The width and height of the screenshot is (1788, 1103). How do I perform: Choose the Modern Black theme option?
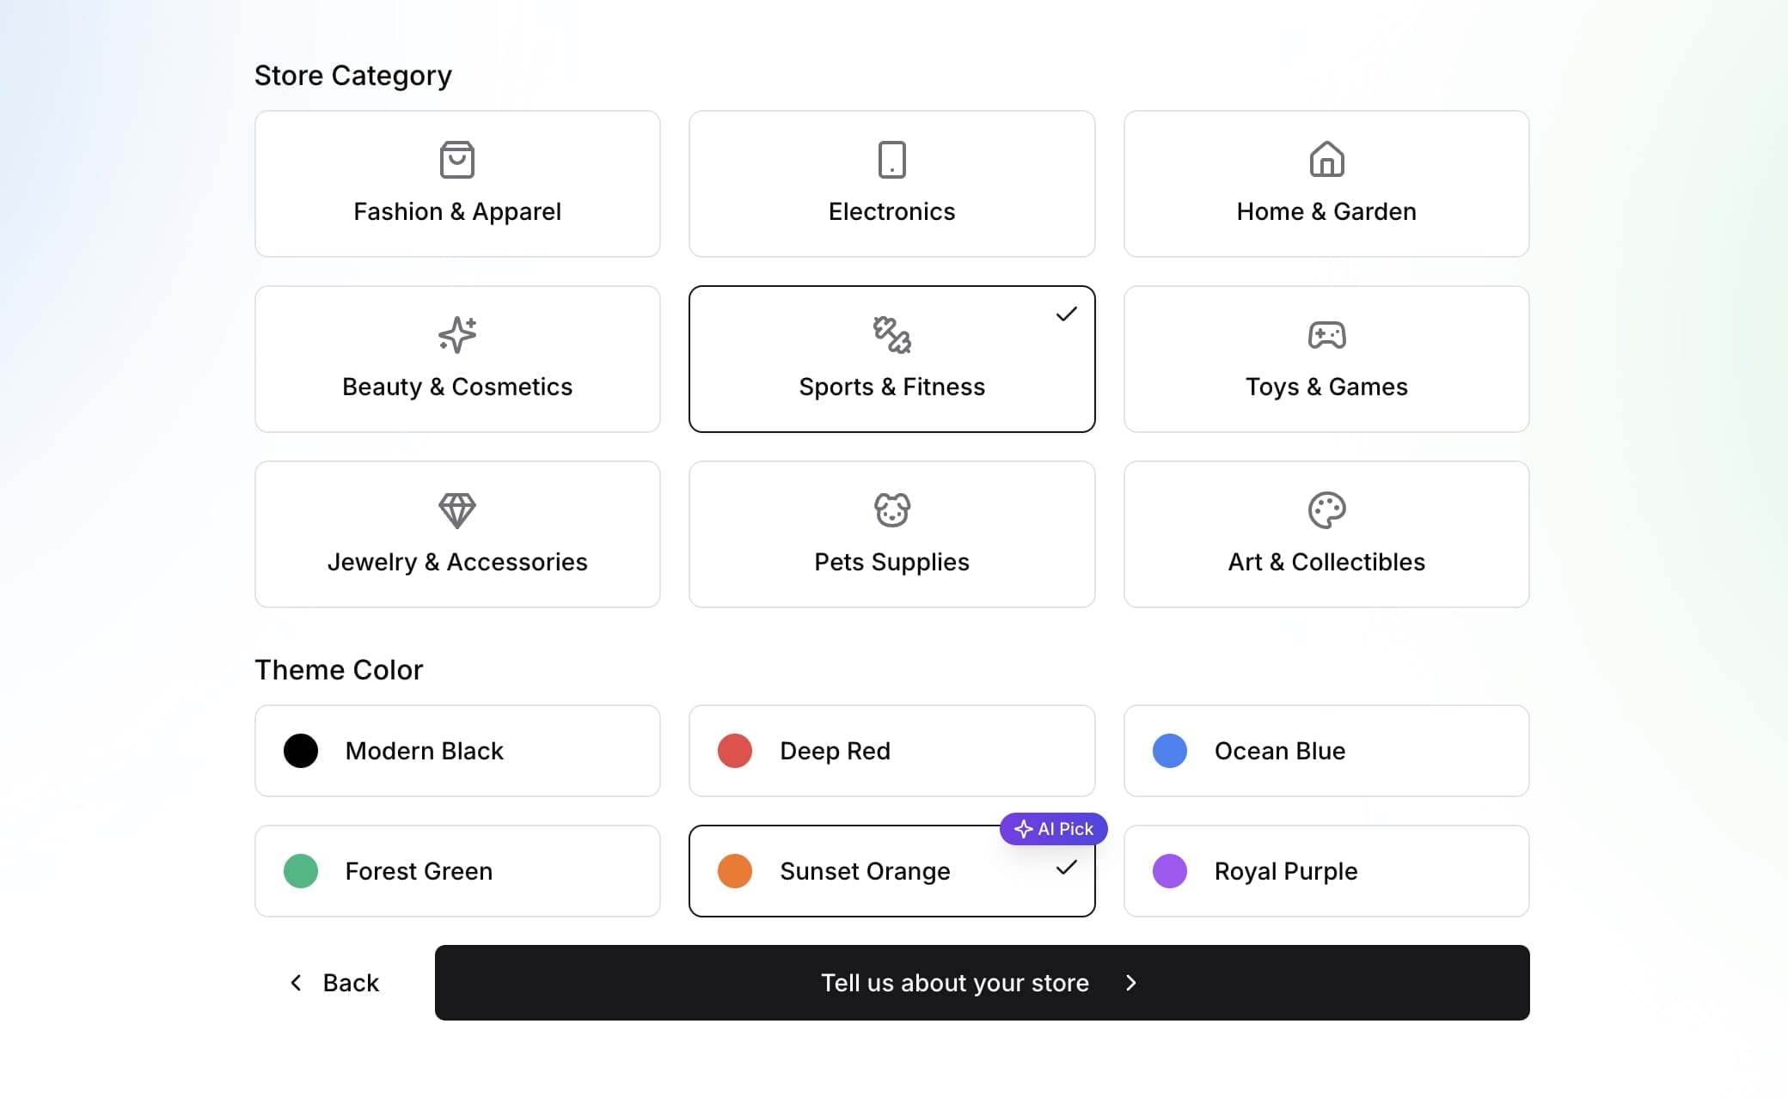pyautogui.click(x=457, y=751)
